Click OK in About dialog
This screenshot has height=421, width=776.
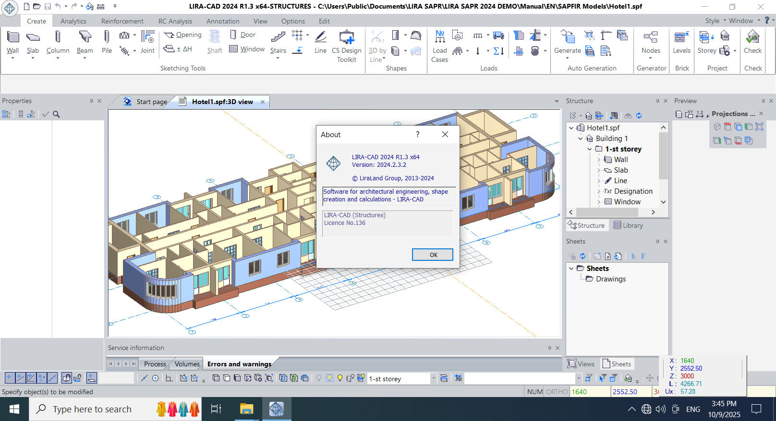(x=433, y=255)
